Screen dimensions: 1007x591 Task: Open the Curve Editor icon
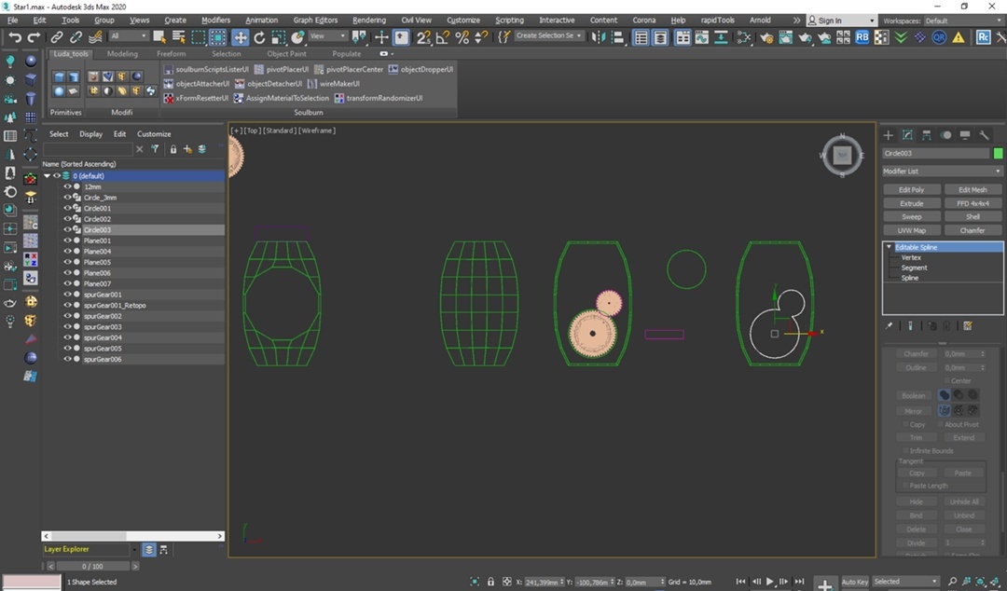[701, 37]
